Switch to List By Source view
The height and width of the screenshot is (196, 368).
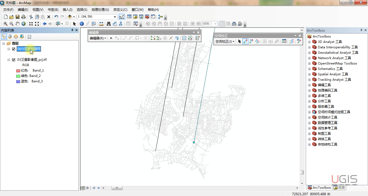(x=10, y=37)
